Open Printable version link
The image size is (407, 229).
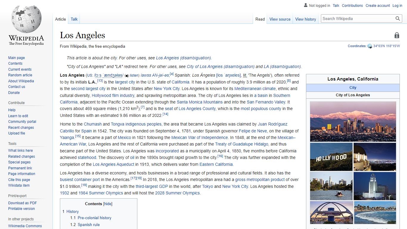21,209
